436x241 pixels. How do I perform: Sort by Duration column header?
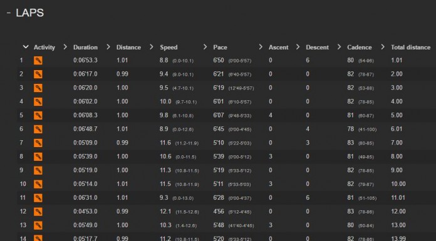(x=85, y=47)
